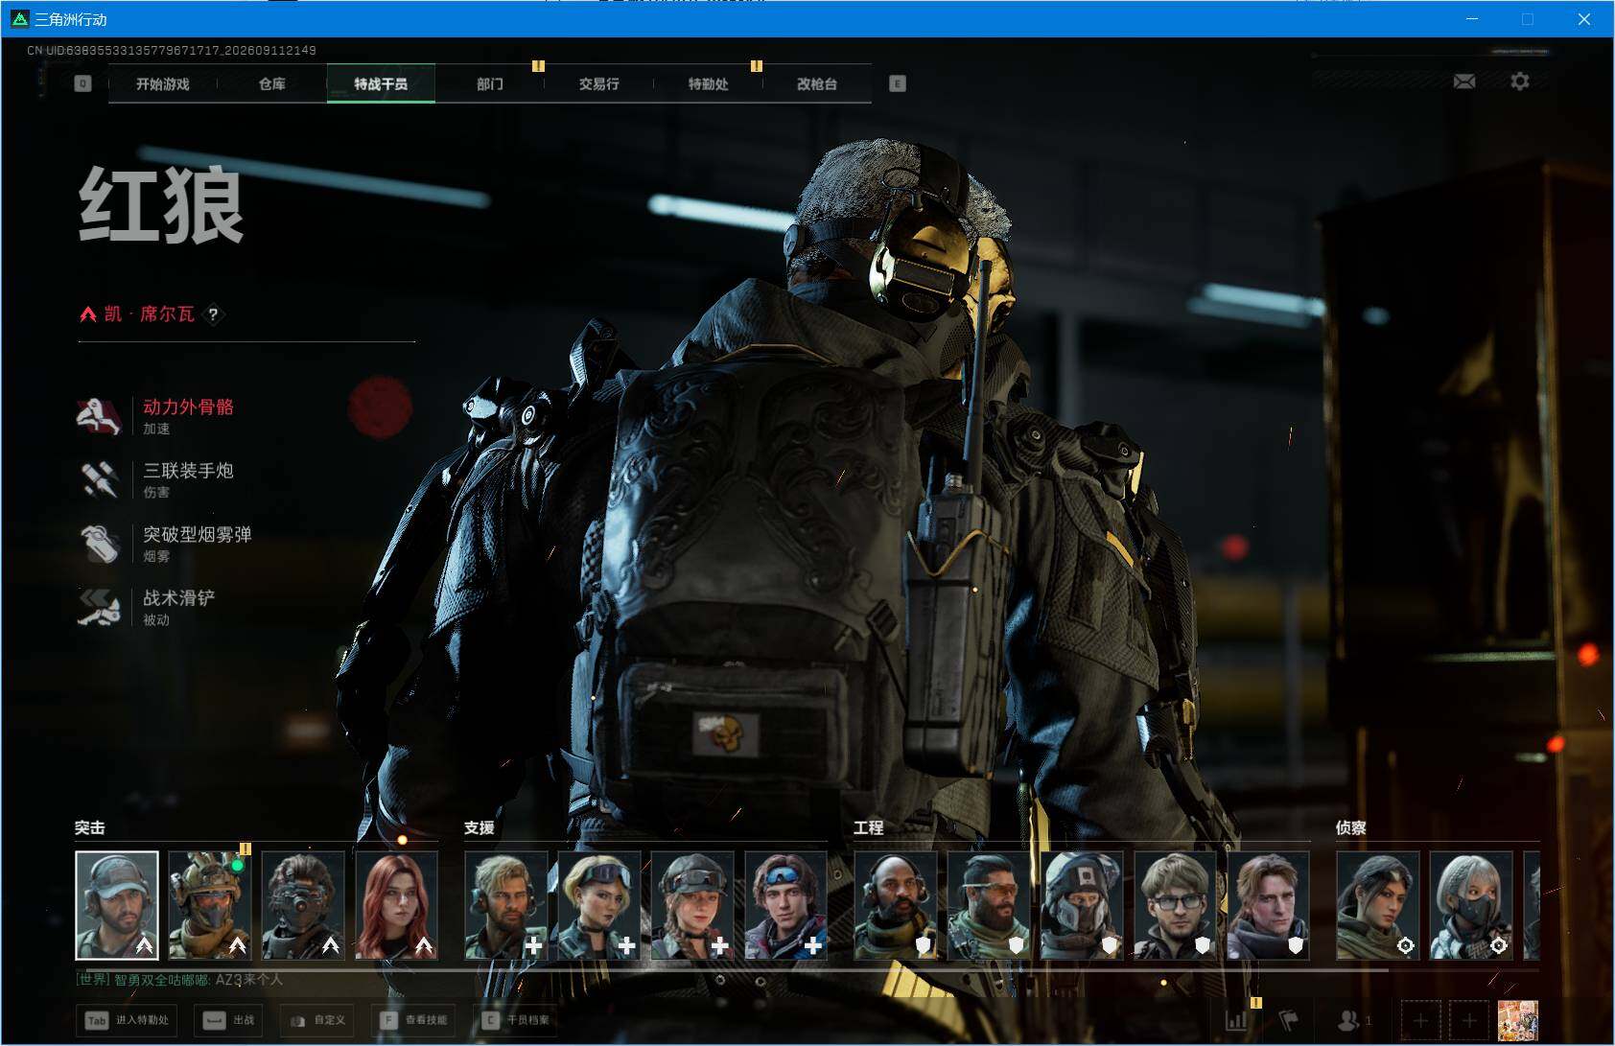Open the statistics bar chart icon
Screen dimensions: 1615x1046
pyautogui.click(x=1236, y=1020)
